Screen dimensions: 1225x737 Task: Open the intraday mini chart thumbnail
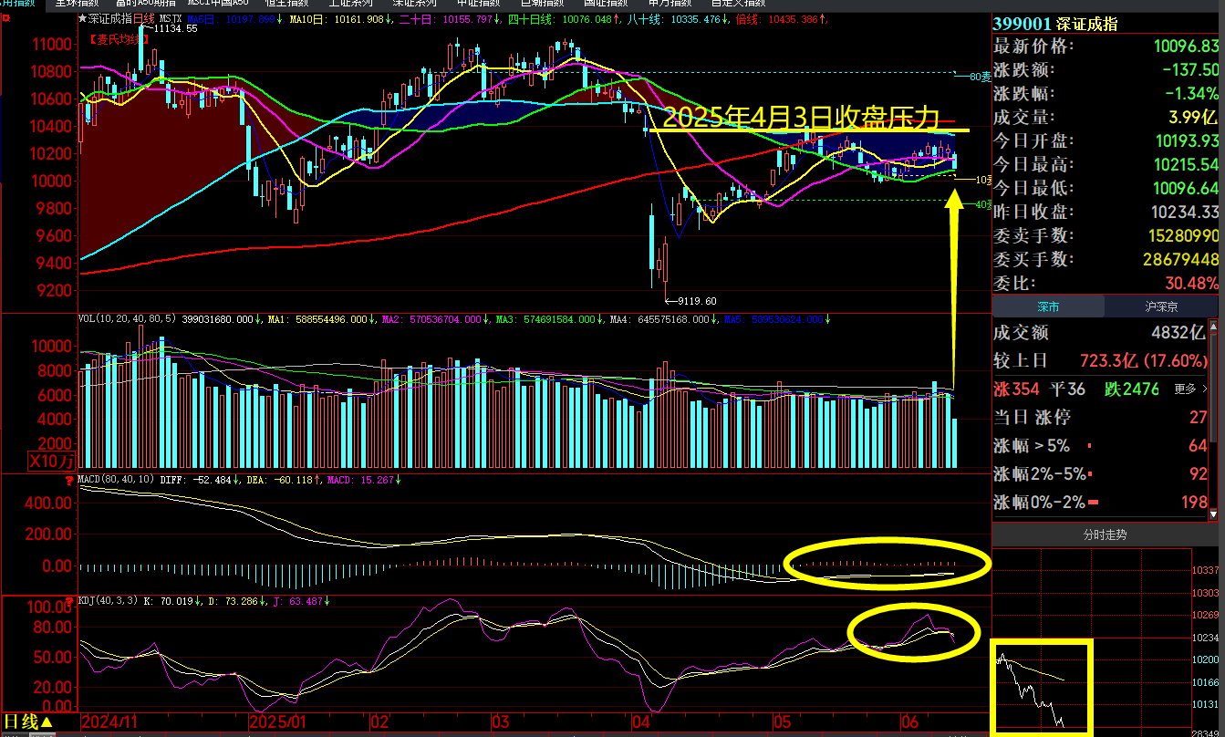1041,687
